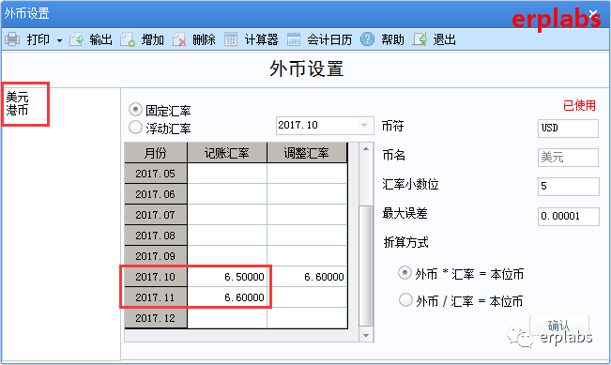Viewport: 611px width, 365px height.
Task: Select month row 2017.08
Action: [x=156, y=236]
